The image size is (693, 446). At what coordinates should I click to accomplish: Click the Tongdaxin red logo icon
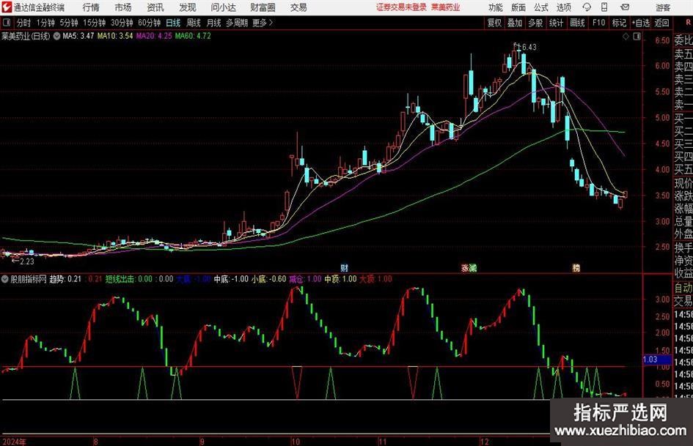click(7, 7)
